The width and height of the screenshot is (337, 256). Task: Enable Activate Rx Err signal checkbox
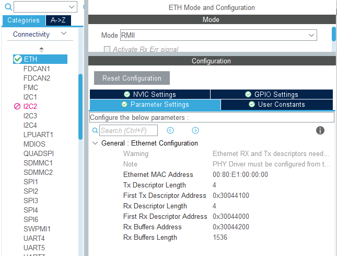pyautogui.click(x=107, y=49)
